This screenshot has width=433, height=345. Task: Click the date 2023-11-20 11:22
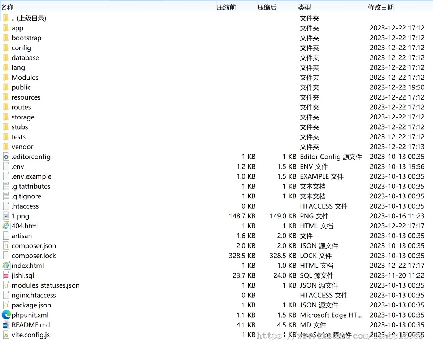point(397,275)
